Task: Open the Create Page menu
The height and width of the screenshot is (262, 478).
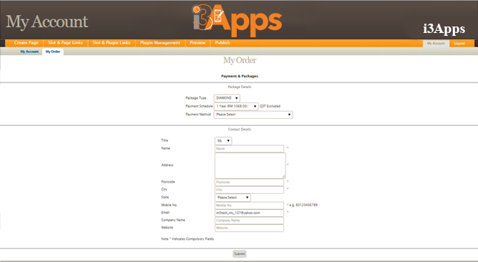Action: pyautogui.click(x=26, y=43)
